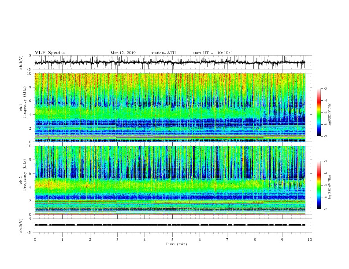Click the "Time (min)" axis title

tap(176, 244)
